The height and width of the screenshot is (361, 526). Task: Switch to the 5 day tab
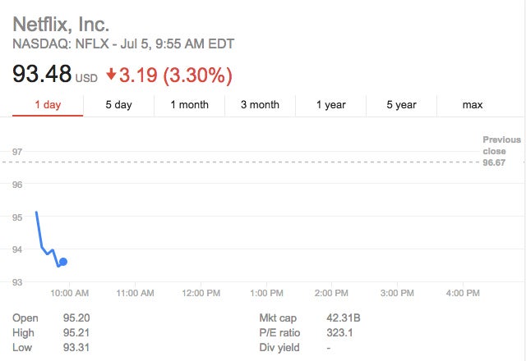tap(118, 105)
